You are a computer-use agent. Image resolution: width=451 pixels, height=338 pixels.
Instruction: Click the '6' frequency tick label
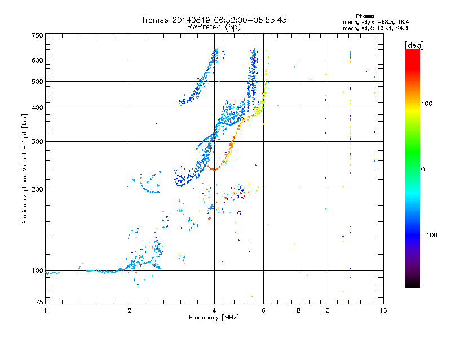click(x=263, y=310)
